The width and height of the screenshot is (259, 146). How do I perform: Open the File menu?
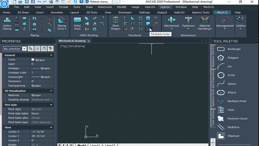[17, 7]
